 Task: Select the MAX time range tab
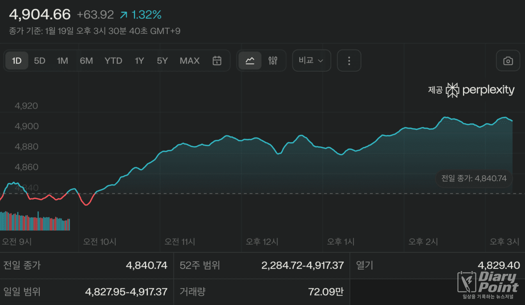pos(189,61)
